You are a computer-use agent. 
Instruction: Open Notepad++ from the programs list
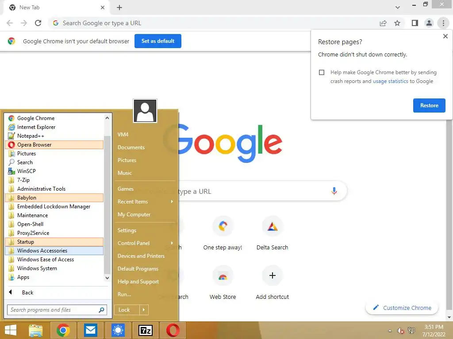click(54, 136)
